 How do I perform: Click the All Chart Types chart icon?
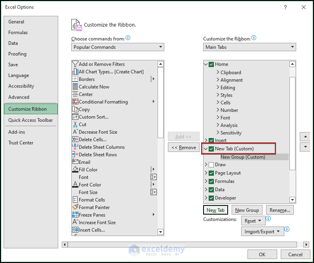click(75, 71)
